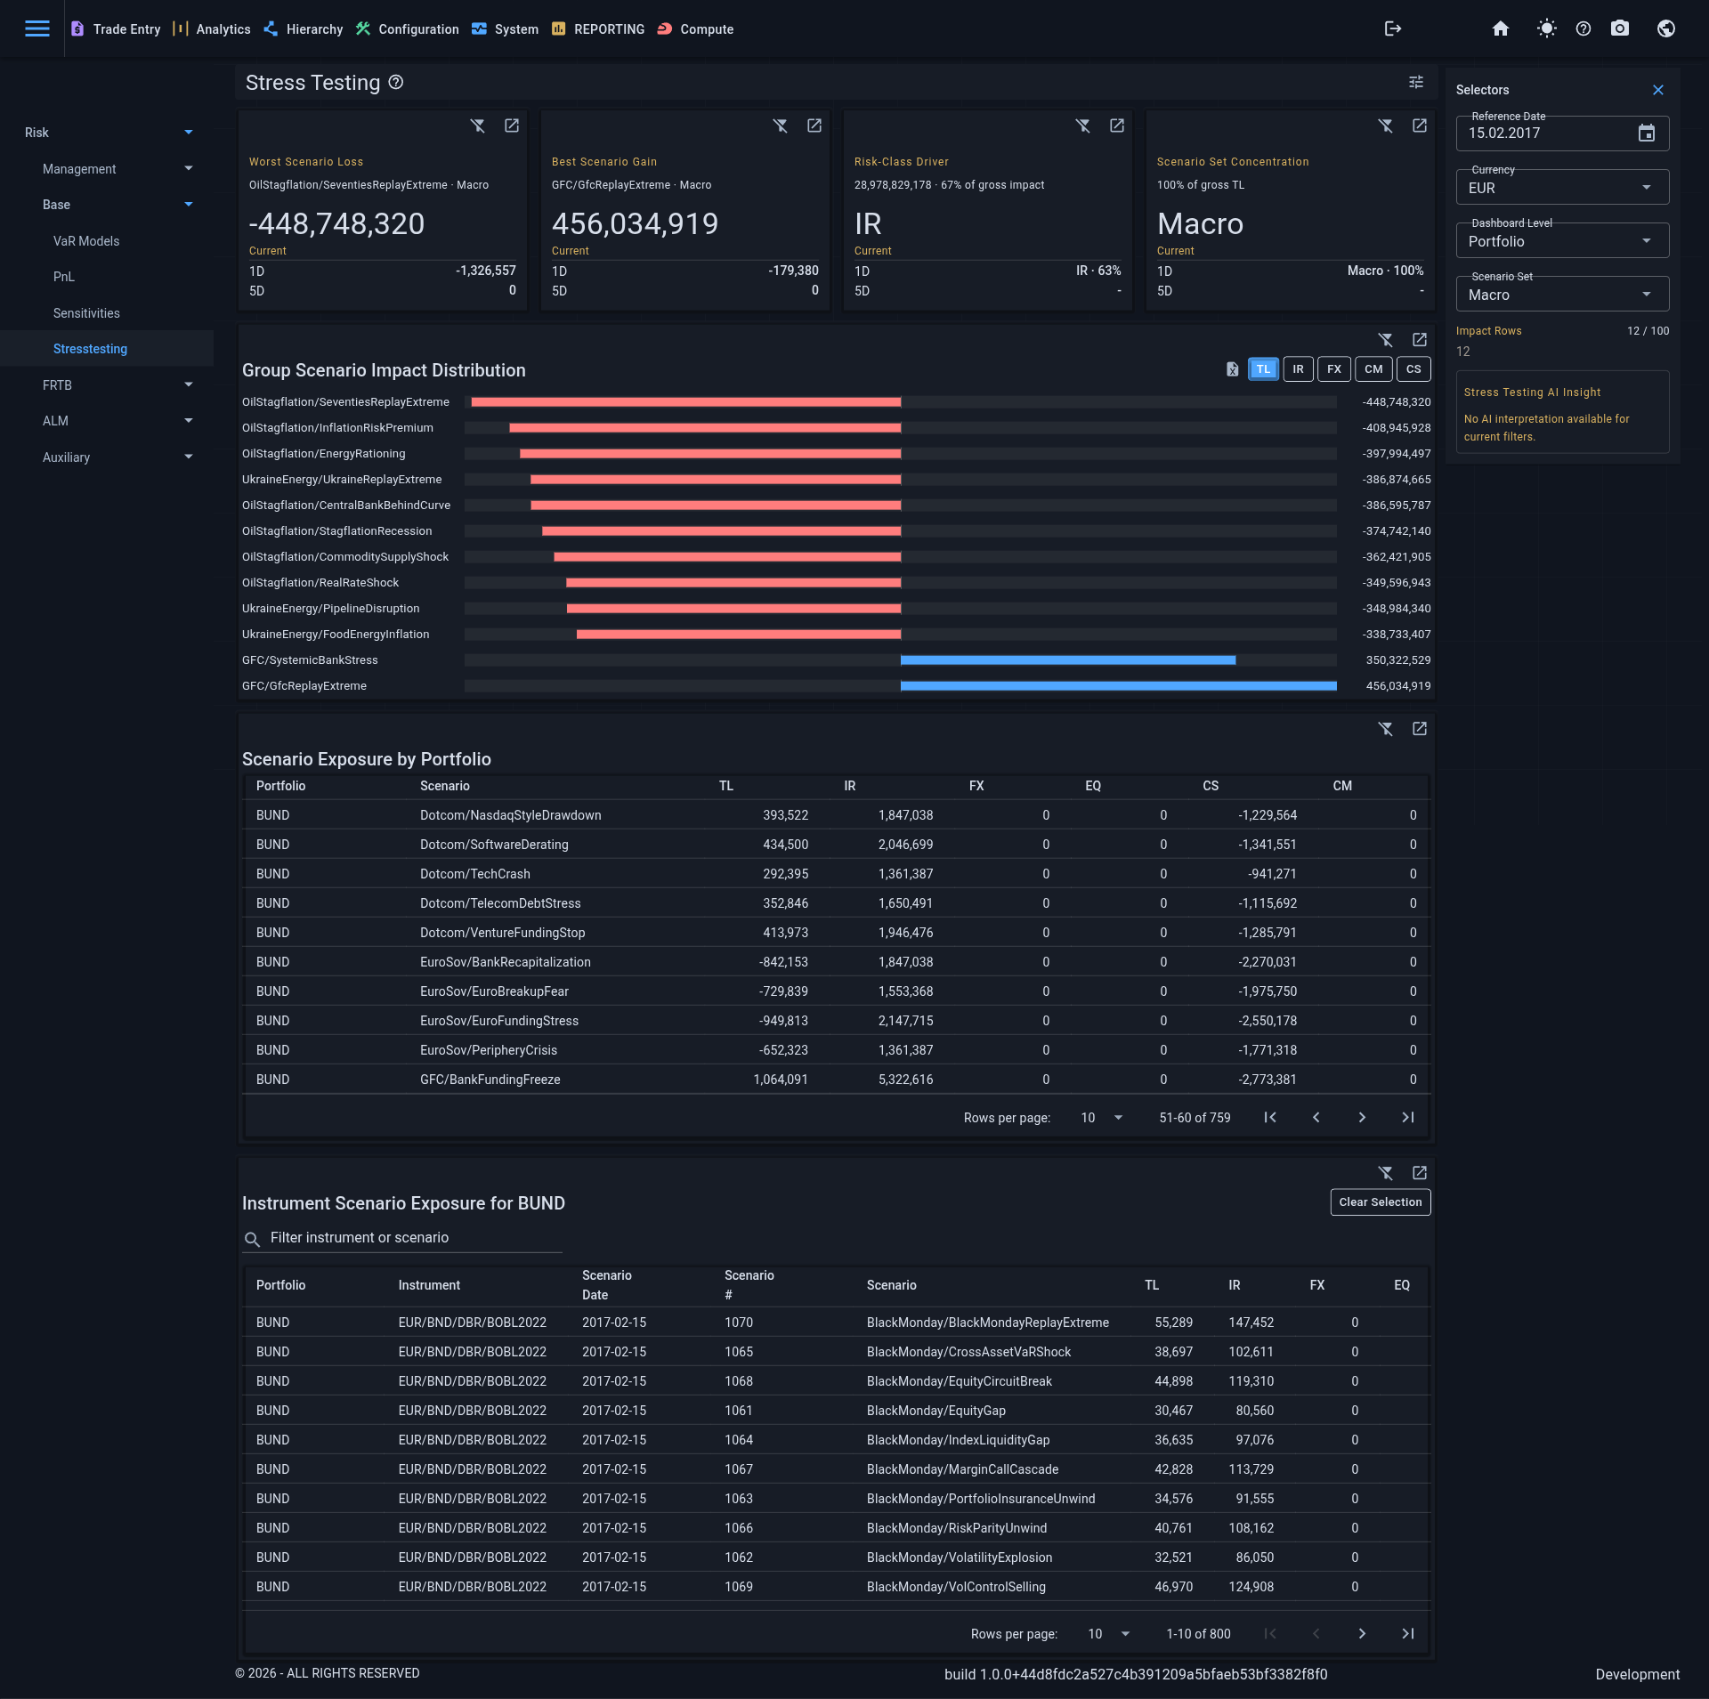Pop out the Risk-Class Driver card

point(1117,125)
